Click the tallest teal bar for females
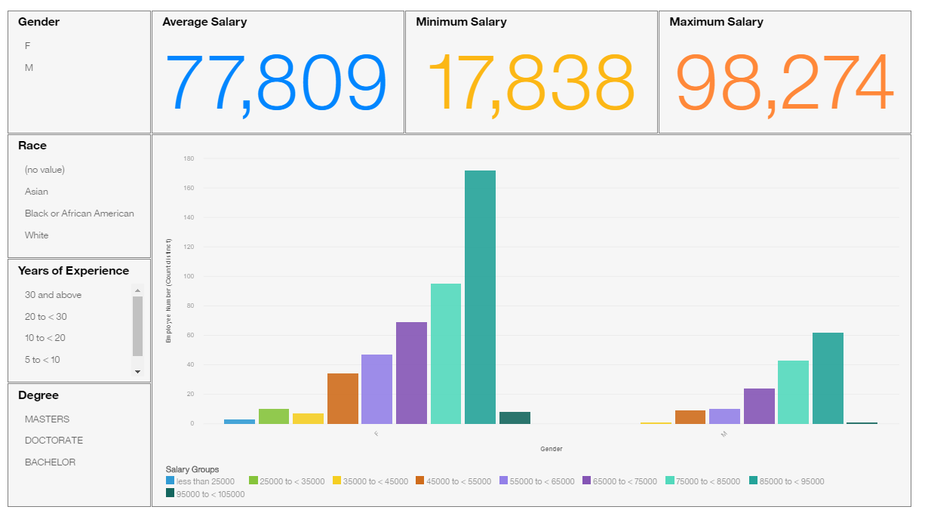 [x=480, y=297]
